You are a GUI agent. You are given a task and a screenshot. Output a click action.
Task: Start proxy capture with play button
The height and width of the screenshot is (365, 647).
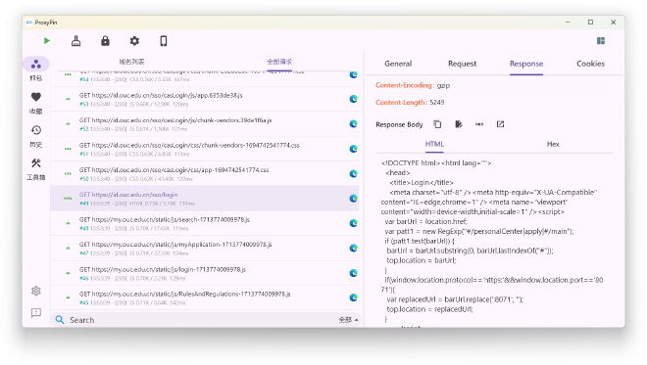click(47, 41)
